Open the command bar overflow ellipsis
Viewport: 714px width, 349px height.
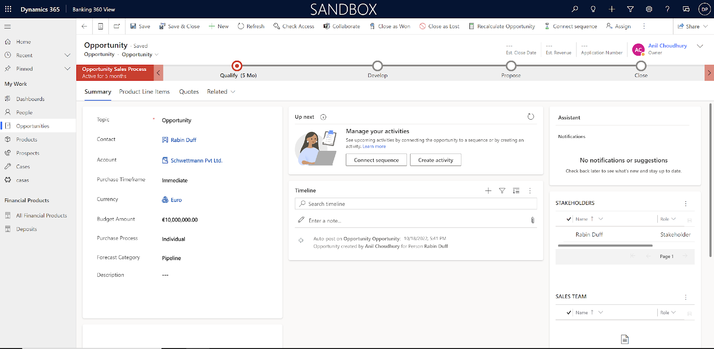pos(644,26)
